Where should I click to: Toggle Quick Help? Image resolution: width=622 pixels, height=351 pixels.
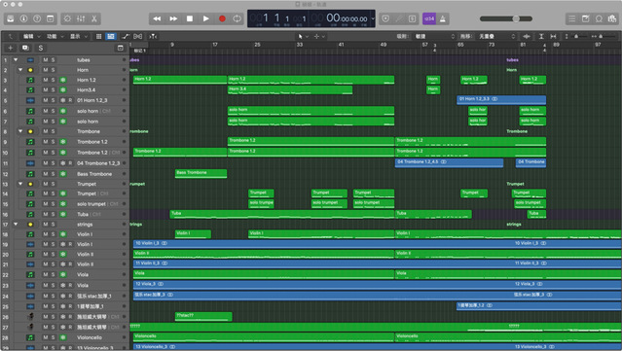click(x=37, y=18)
